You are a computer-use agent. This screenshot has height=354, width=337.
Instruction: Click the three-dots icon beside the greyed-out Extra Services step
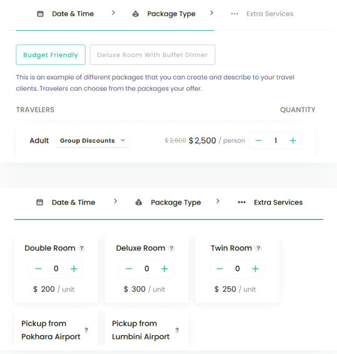pos(234,14)
